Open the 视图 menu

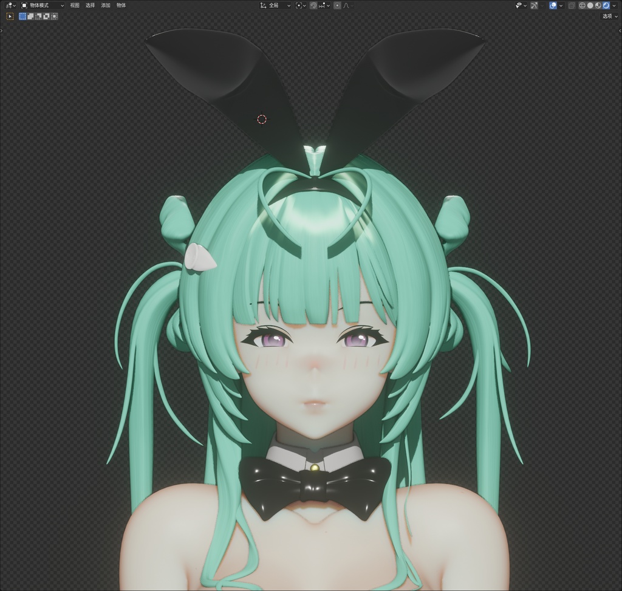(75, 5)
